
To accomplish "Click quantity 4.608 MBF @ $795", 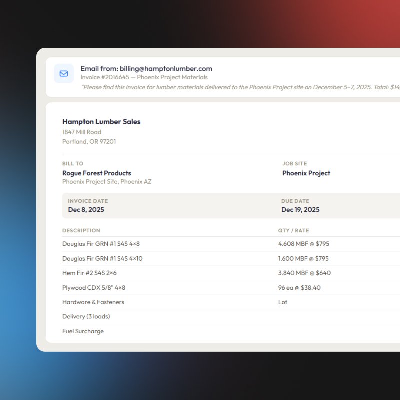I will [x=304, y=244].
